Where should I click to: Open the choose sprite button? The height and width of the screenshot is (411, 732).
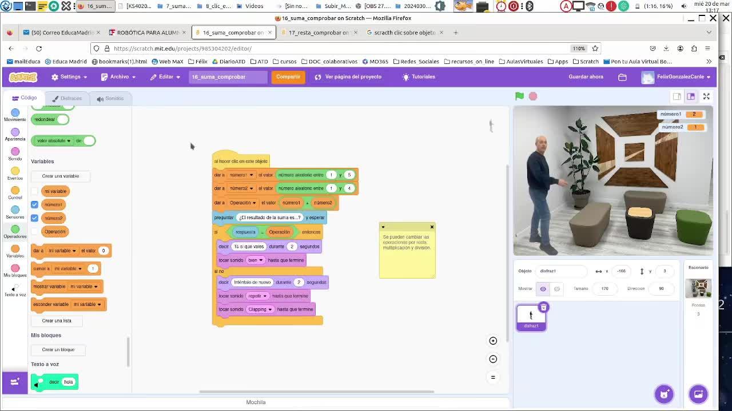coord(664,394)
